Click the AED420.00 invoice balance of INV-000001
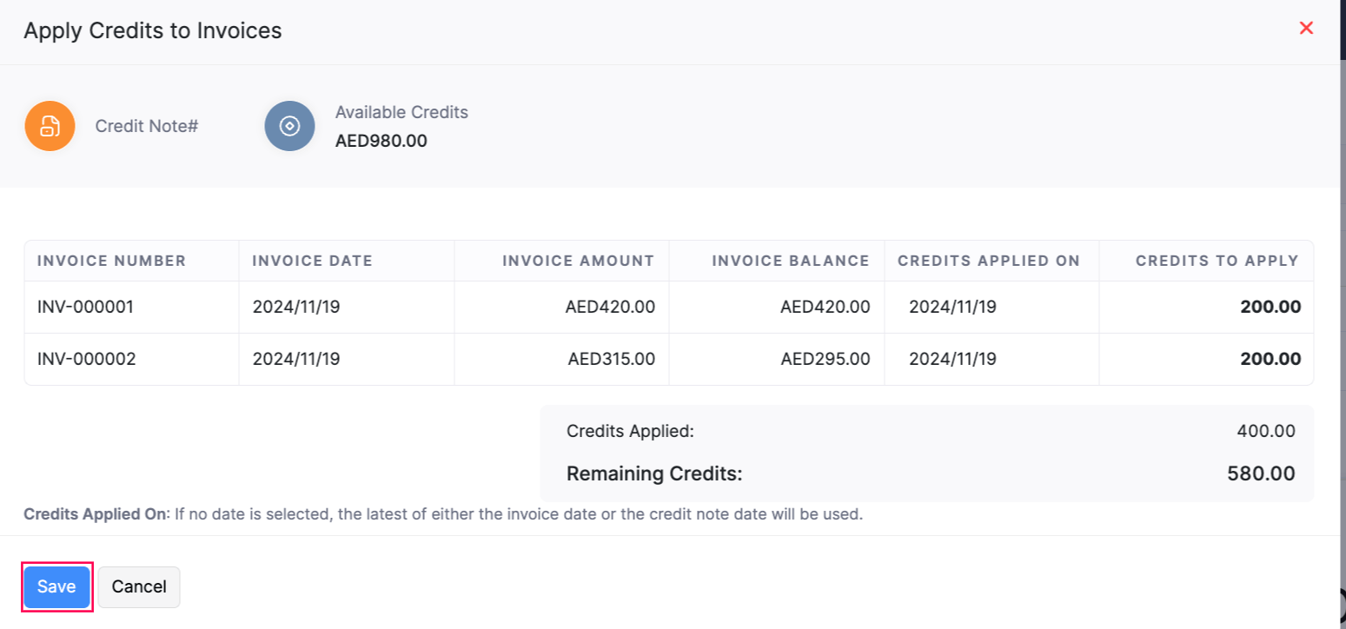This screenshot has width=1346, height=629. point(824,307)
